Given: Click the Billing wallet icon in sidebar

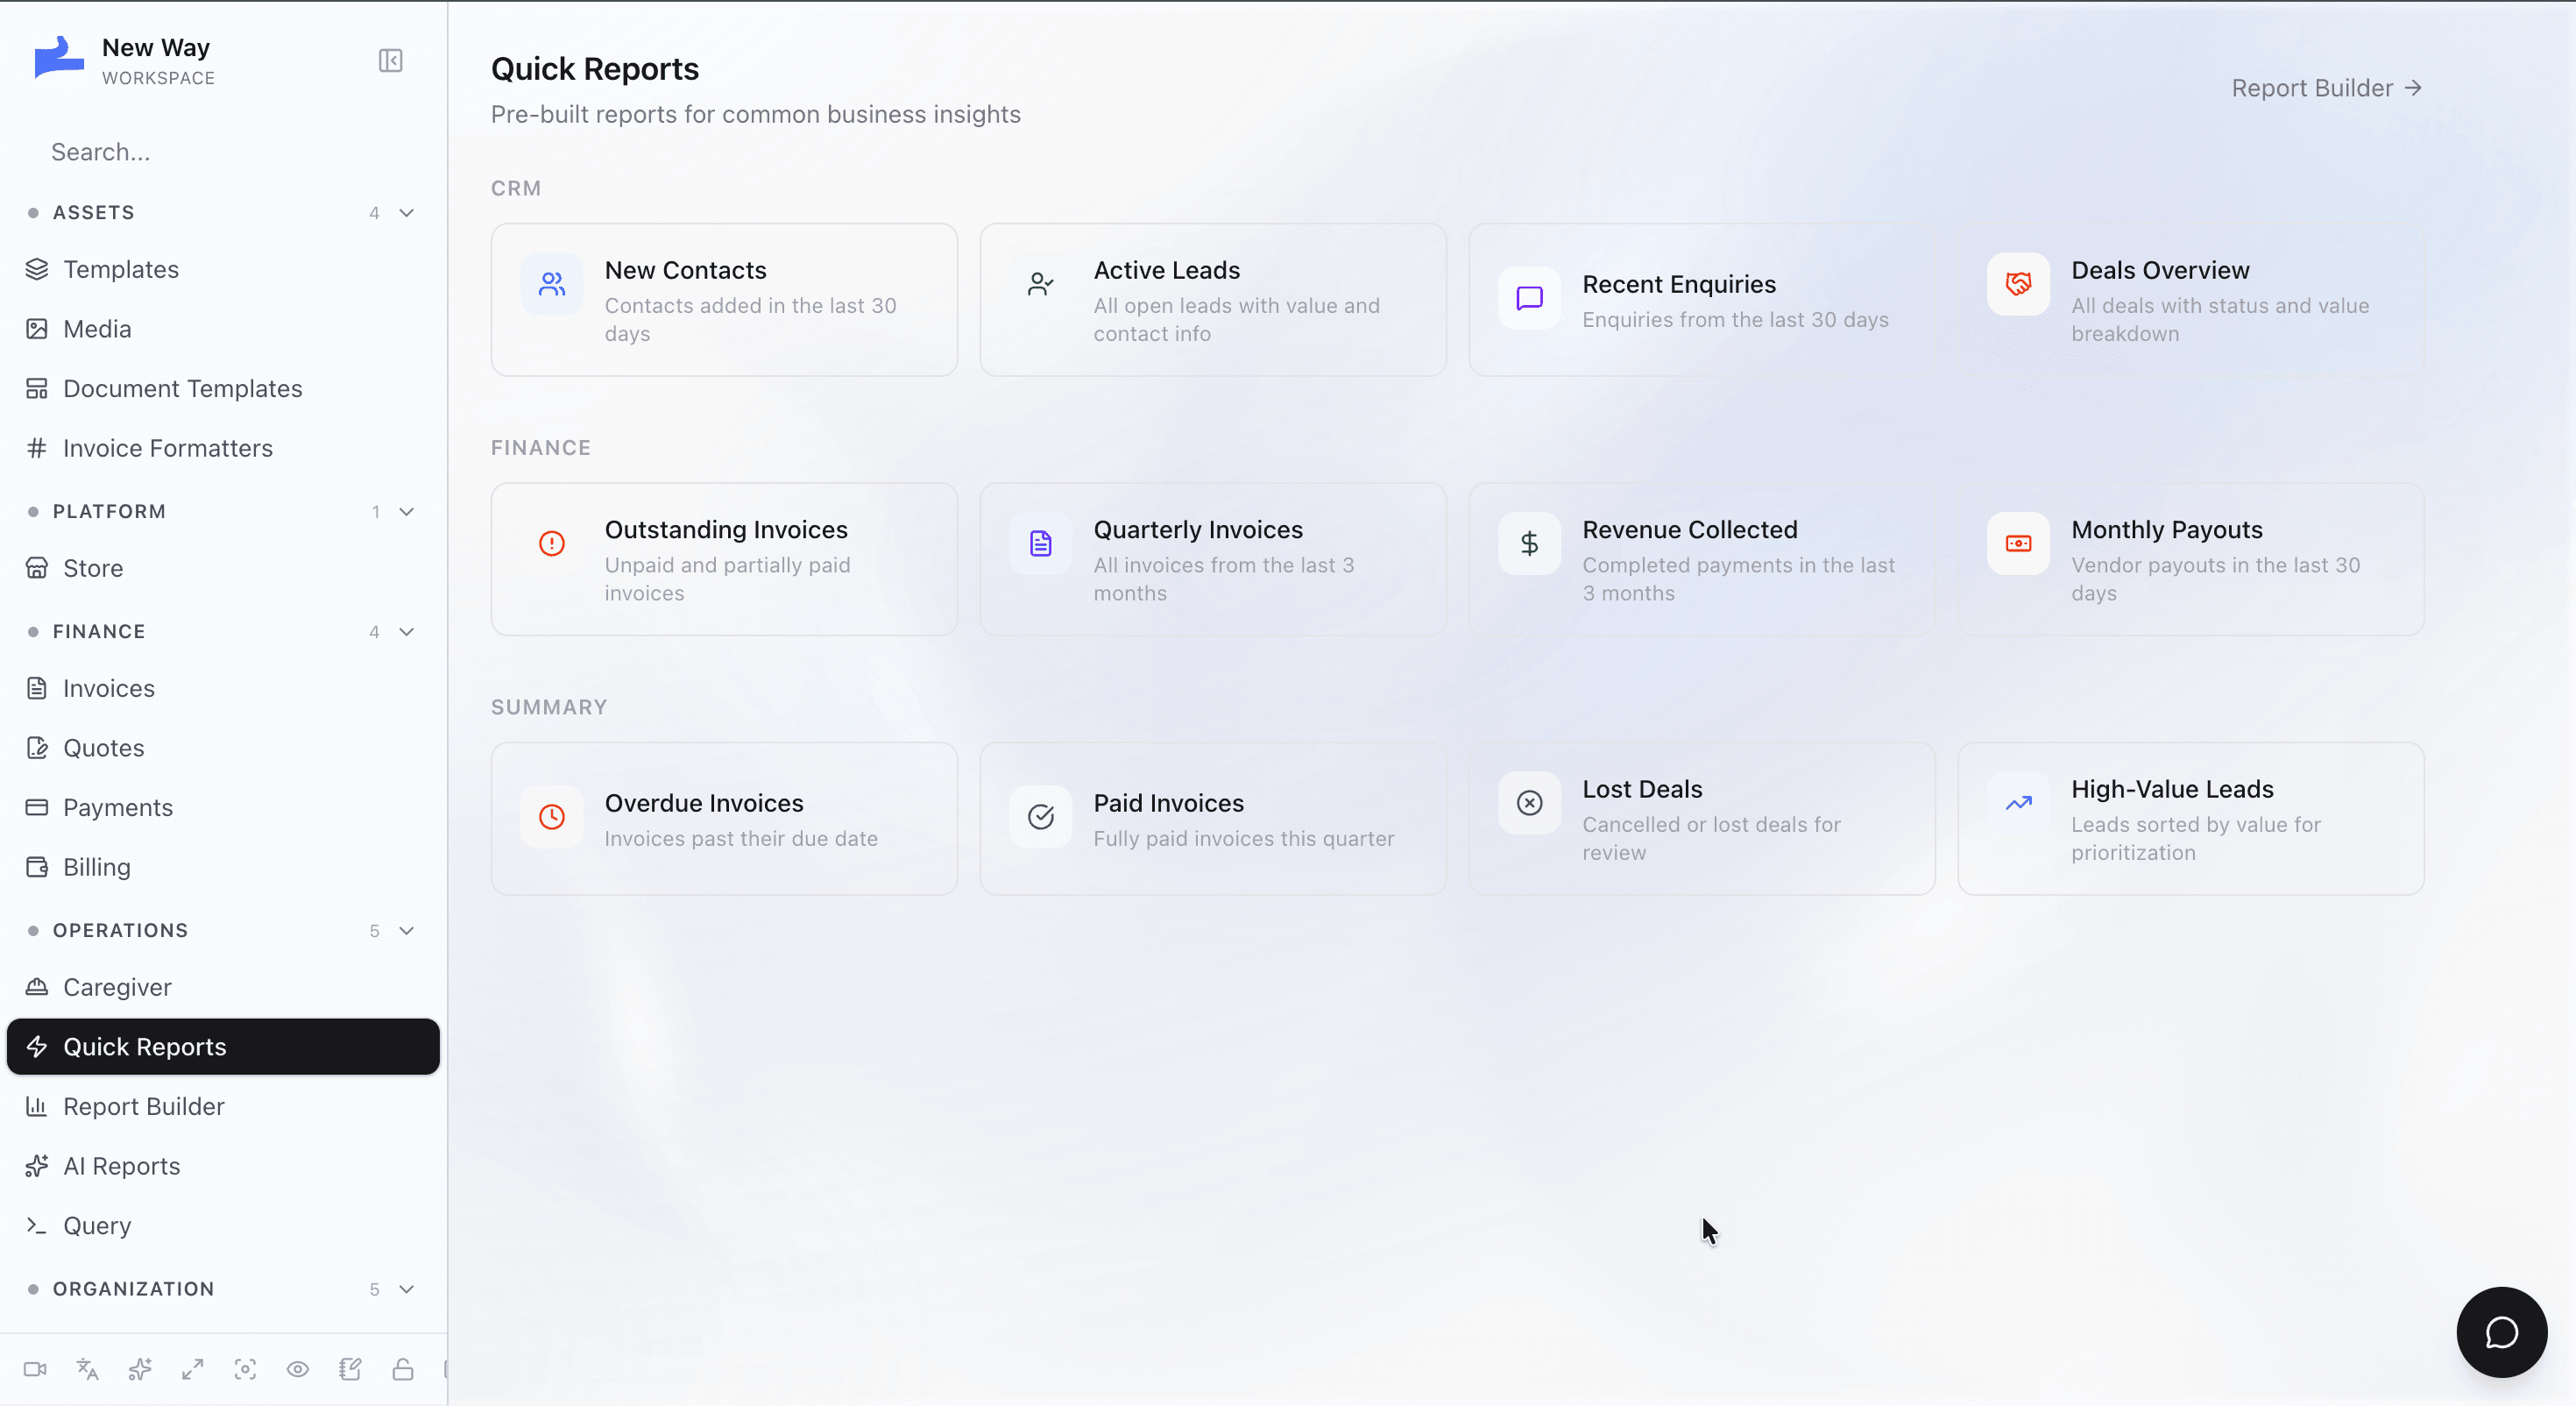Looking at the screenshot, I should [x=37, y=868].
